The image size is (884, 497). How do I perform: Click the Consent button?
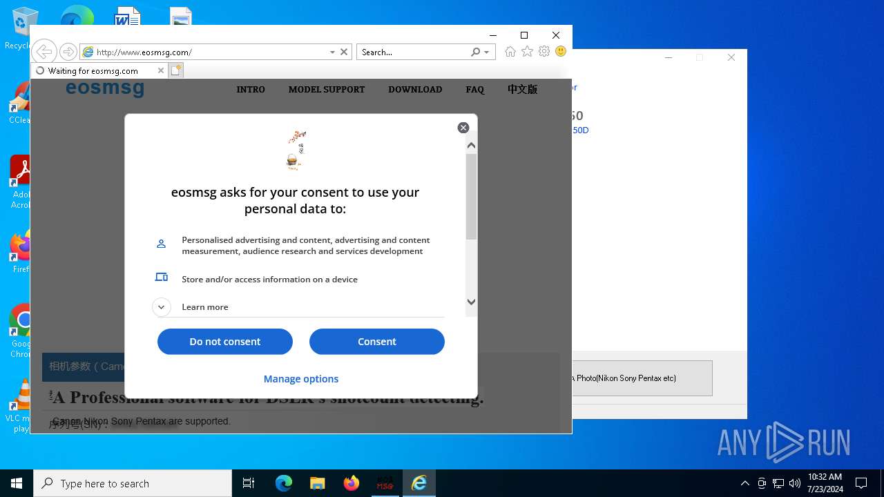coord(377,342)
